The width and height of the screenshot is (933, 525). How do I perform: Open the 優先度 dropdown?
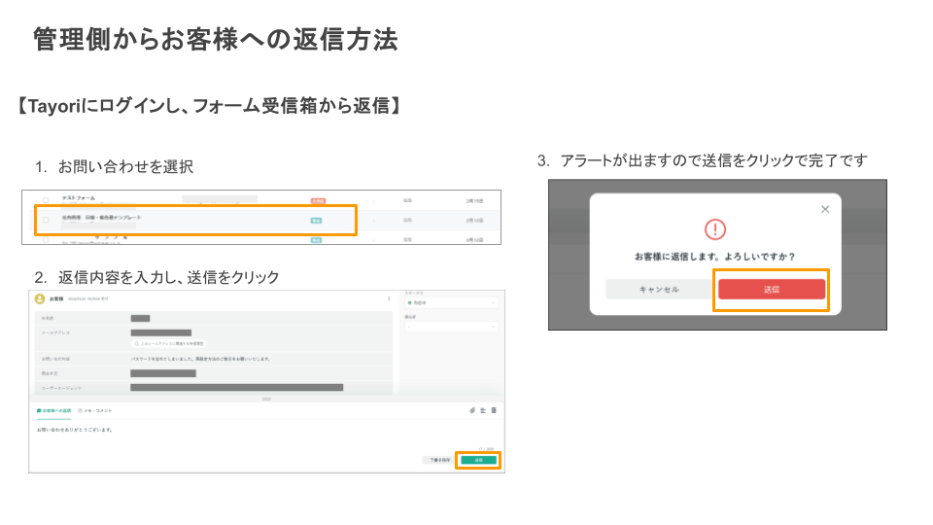click(x=452, y=327)
